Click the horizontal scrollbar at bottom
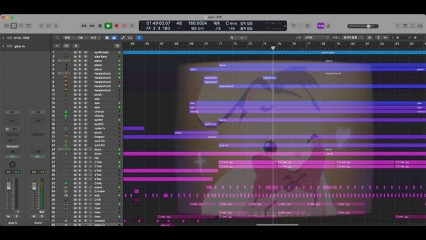 277,225
